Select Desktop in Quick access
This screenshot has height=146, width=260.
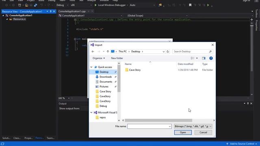[104, 72]
